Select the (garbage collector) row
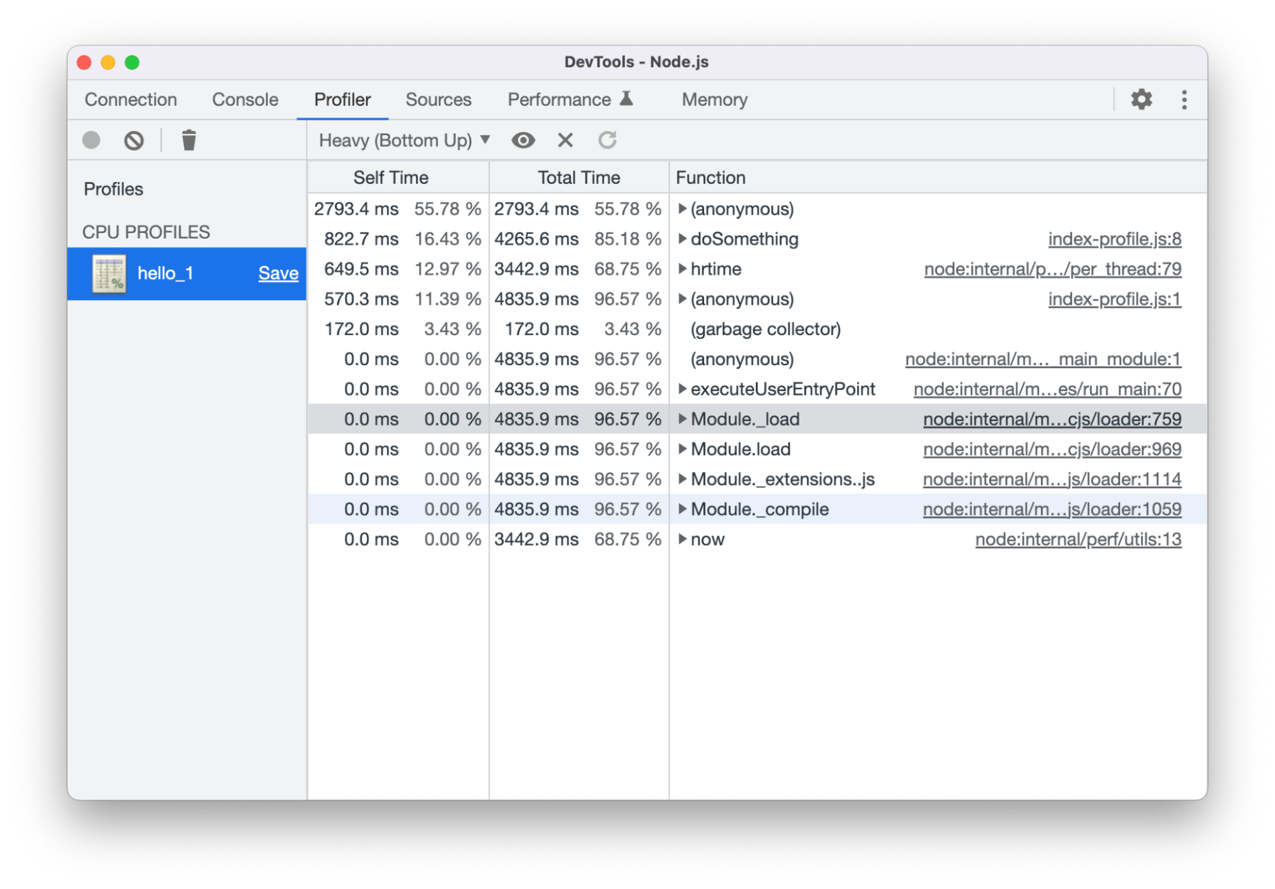 click(x=757, y=329)
